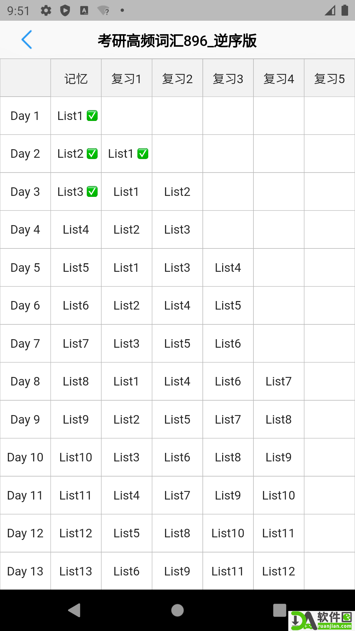Tap the blue back arrow
Viewport: 355px width, 631px height.
27,40
